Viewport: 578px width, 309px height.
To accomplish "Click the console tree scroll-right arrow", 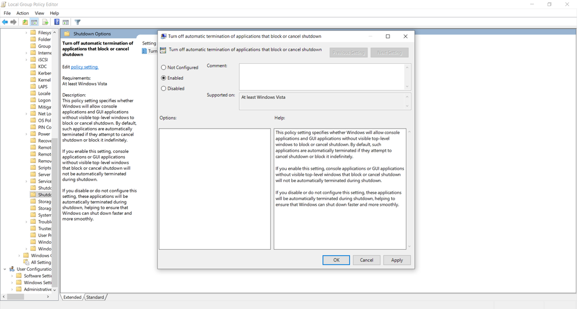I will coord(48,297).
